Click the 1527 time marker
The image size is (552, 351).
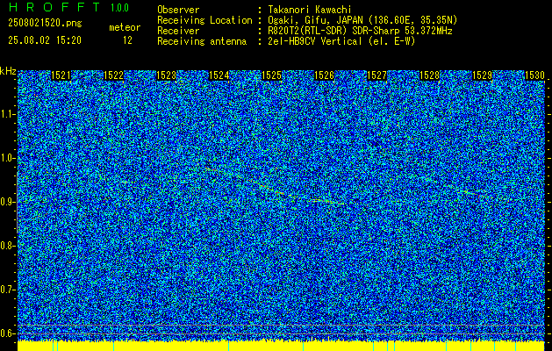[376, 75]
